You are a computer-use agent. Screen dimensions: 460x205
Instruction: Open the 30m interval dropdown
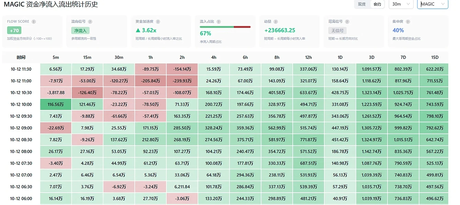(401, 4)
